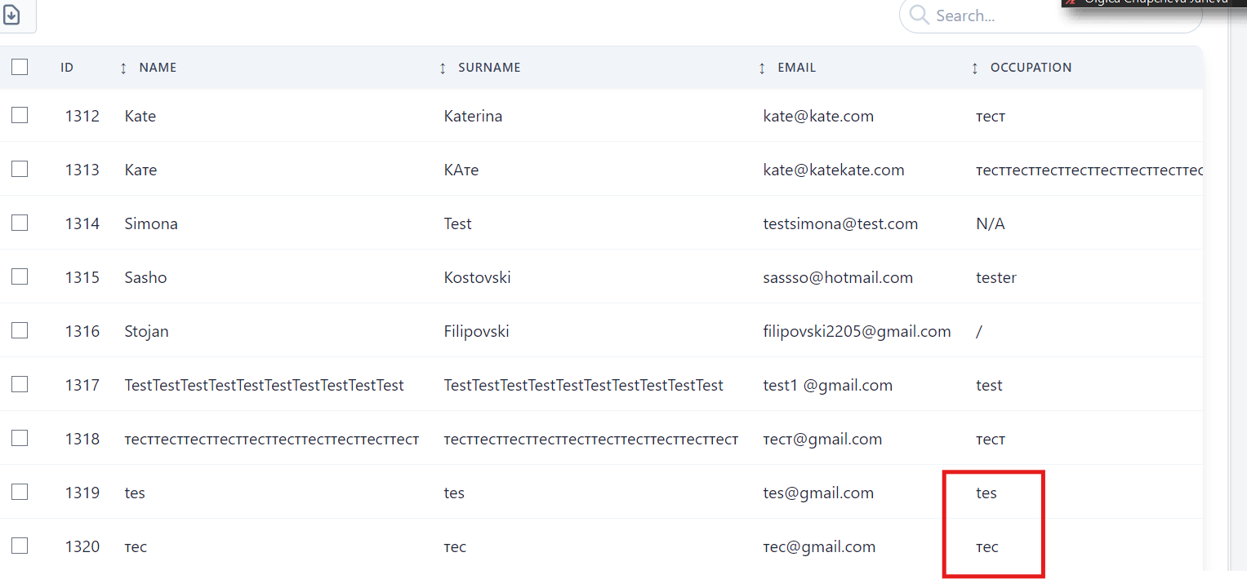Tick the checkbox for ID 1316 Stojan
The height and width of the screenshot is (579, 1247).
pos(20,330)
